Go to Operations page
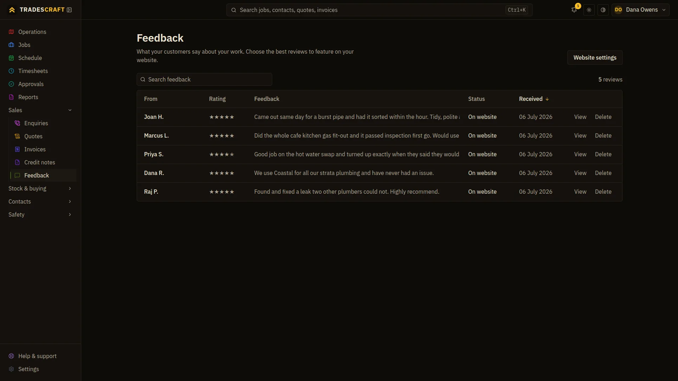 (x=41, y=32)
